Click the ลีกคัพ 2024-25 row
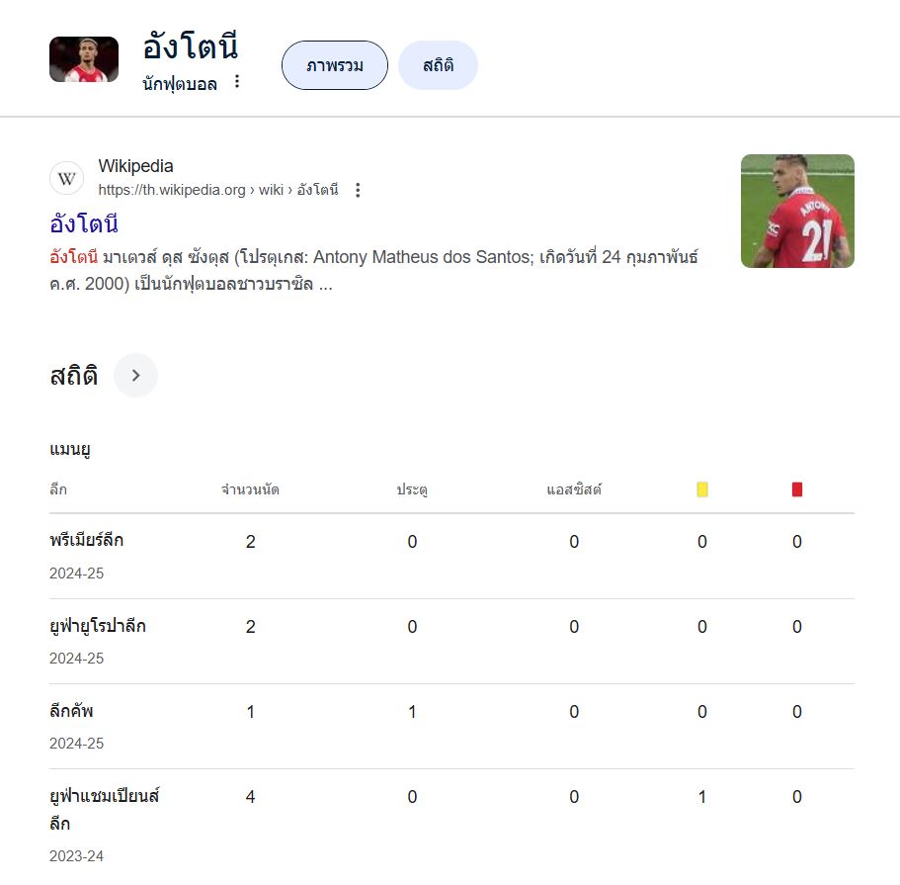The image size is (900, 885). pyautogui.click(x=451, y=727)
